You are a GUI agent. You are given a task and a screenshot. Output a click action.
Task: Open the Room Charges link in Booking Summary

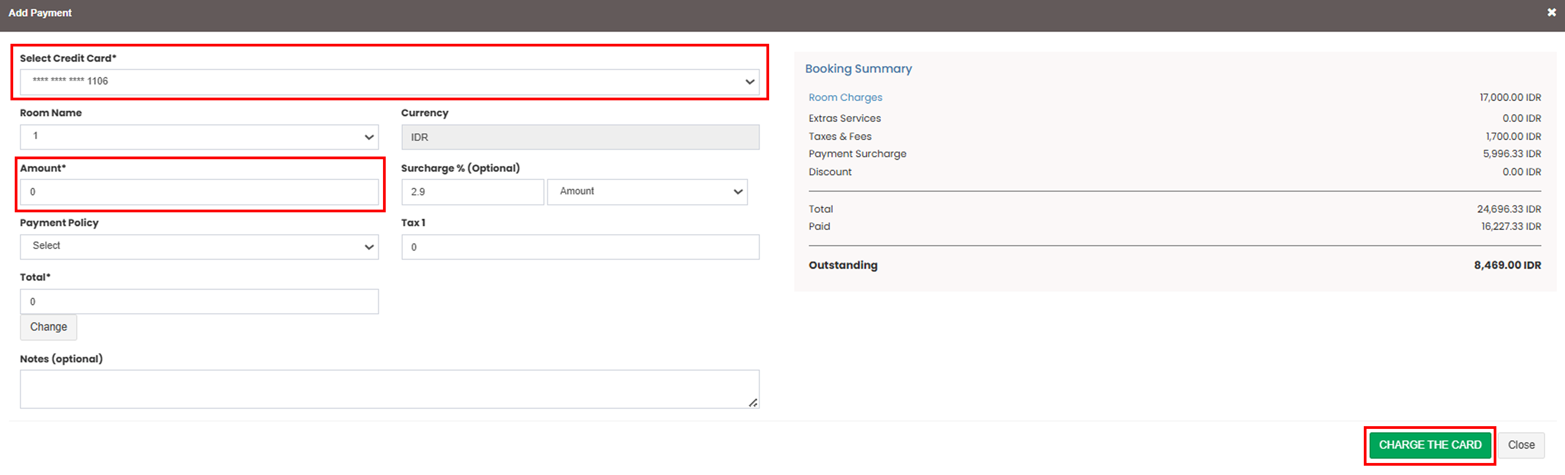coord(845,98)
